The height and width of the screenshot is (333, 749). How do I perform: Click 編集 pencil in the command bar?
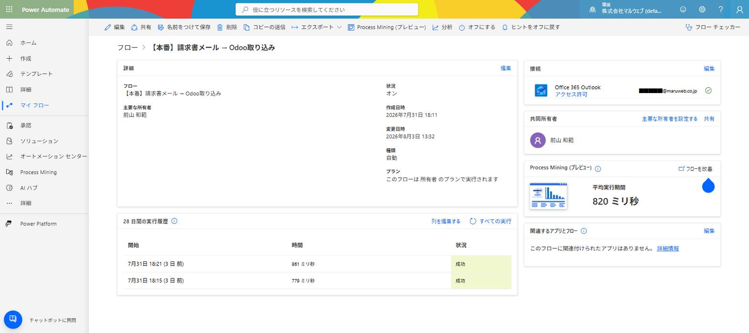(114, 27)
